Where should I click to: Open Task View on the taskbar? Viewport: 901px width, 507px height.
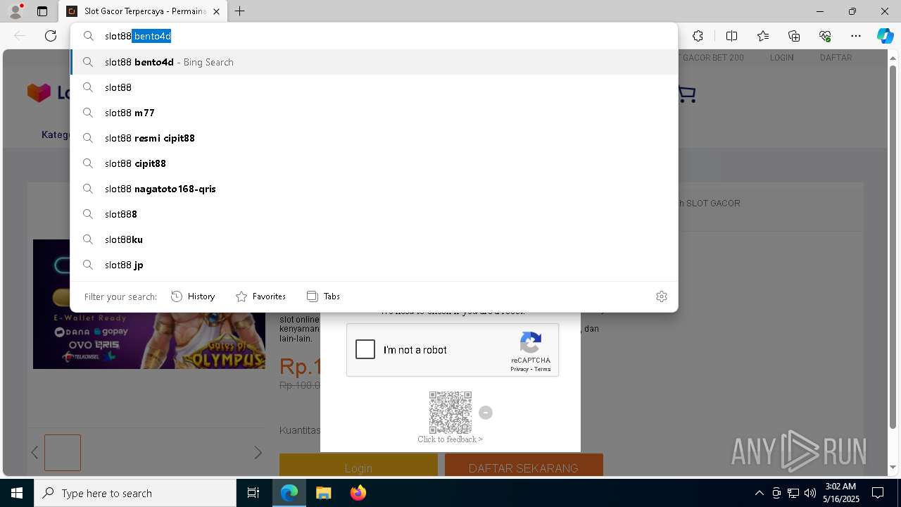[253, 493]
